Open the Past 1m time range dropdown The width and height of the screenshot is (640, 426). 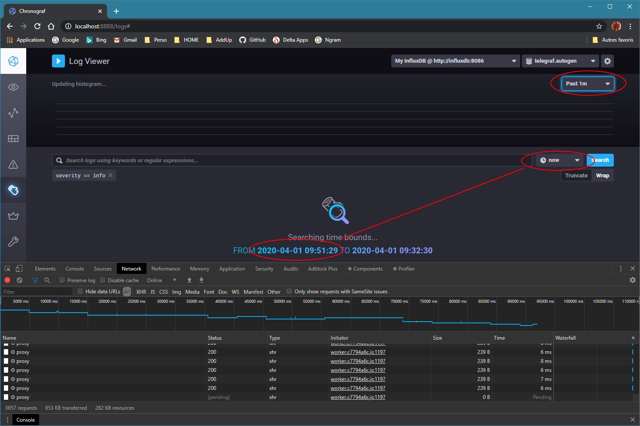pos(588,83)
